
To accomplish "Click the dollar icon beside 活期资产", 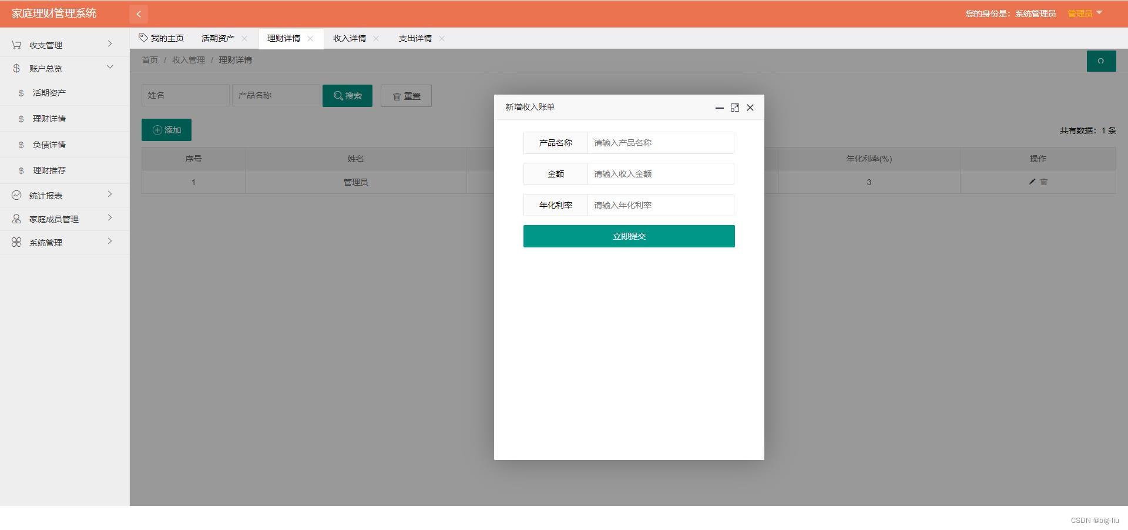I will [x=21, y=93].
